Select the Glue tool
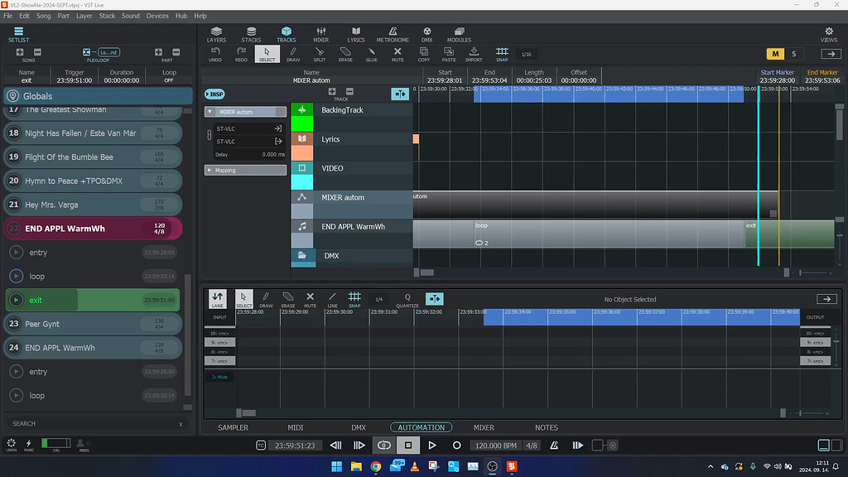Viewport: 848px width, 477px height. tap(371, 54)
